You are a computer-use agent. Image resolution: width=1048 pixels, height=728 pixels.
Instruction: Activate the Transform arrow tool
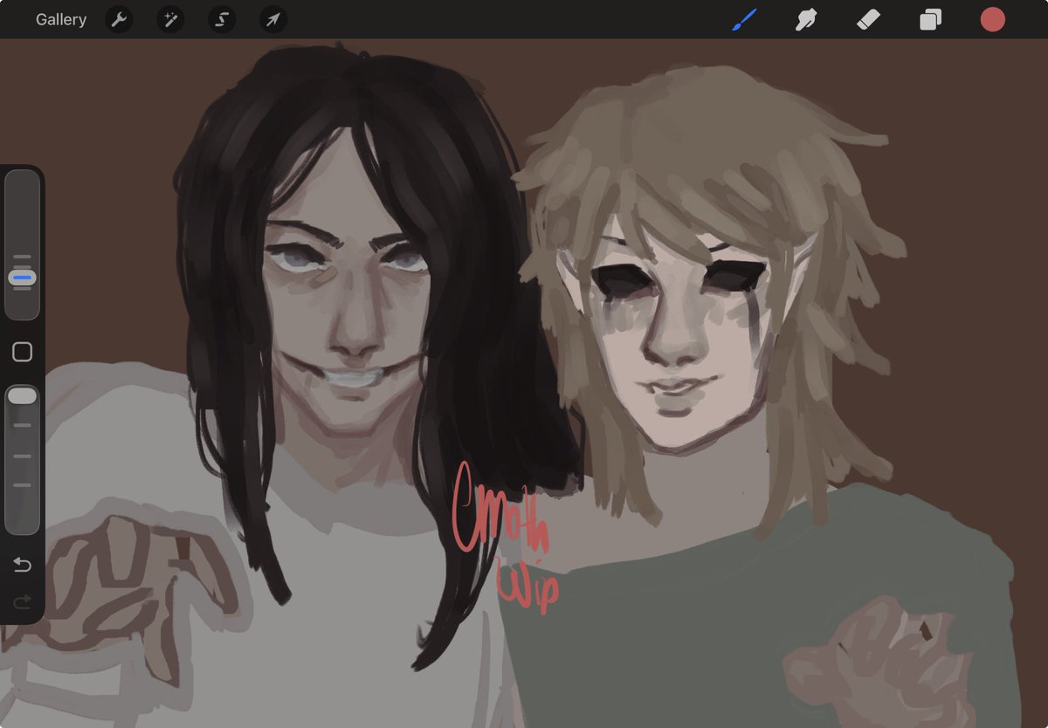[273, 19]
